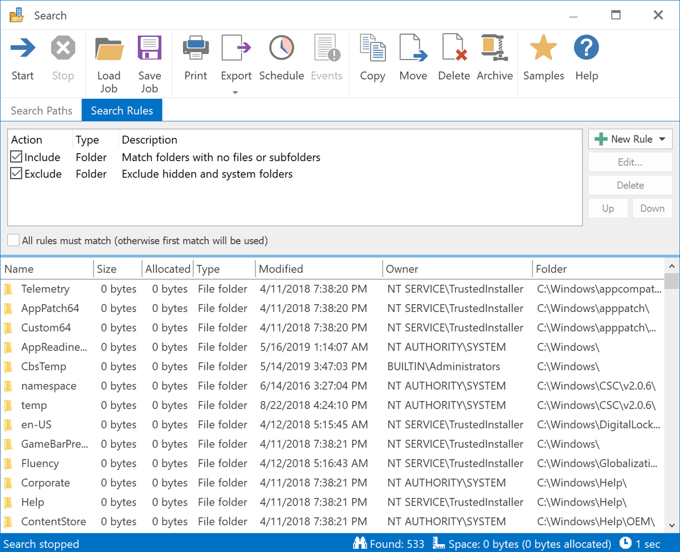Select the en-US folder row

click(x=332, y=424)
